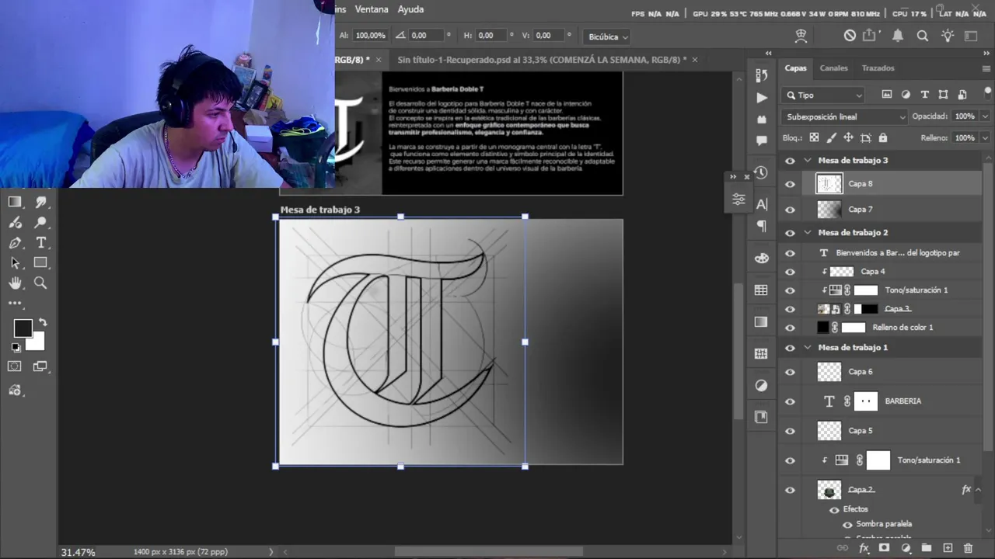Collapse the Mesa de trabajo 3 group
The height and width of the screenshot is (559, 995).
coord(808,161)
